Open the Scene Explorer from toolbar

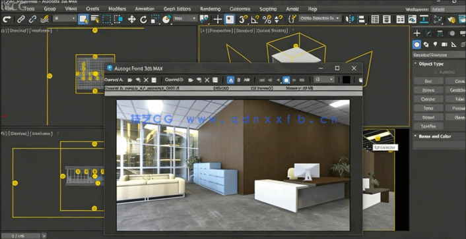[375, 19]
